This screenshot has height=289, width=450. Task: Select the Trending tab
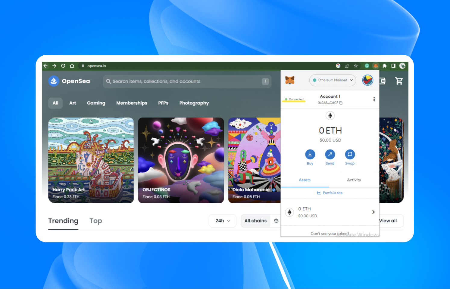pyautogui.click(x=63, y=221)
